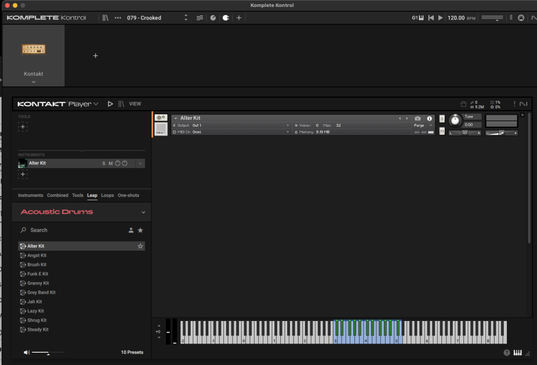Solo Alter Kit in the instruments list

click(104, 163)
